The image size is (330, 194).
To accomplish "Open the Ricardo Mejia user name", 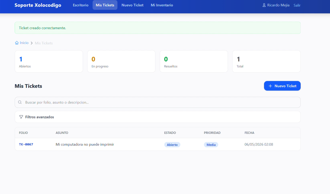I will 278,5.
